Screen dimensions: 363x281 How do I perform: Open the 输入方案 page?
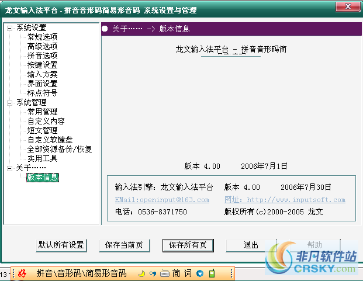click(42, 74)
